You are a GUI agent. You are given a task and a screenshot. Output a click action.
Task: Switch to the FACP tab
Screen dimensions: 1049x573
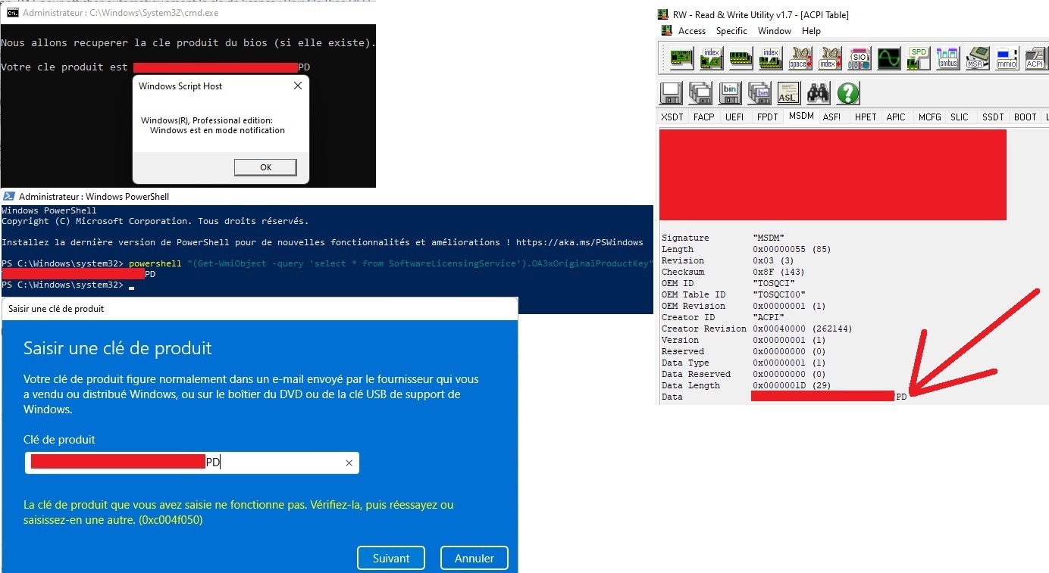[704, 117]
